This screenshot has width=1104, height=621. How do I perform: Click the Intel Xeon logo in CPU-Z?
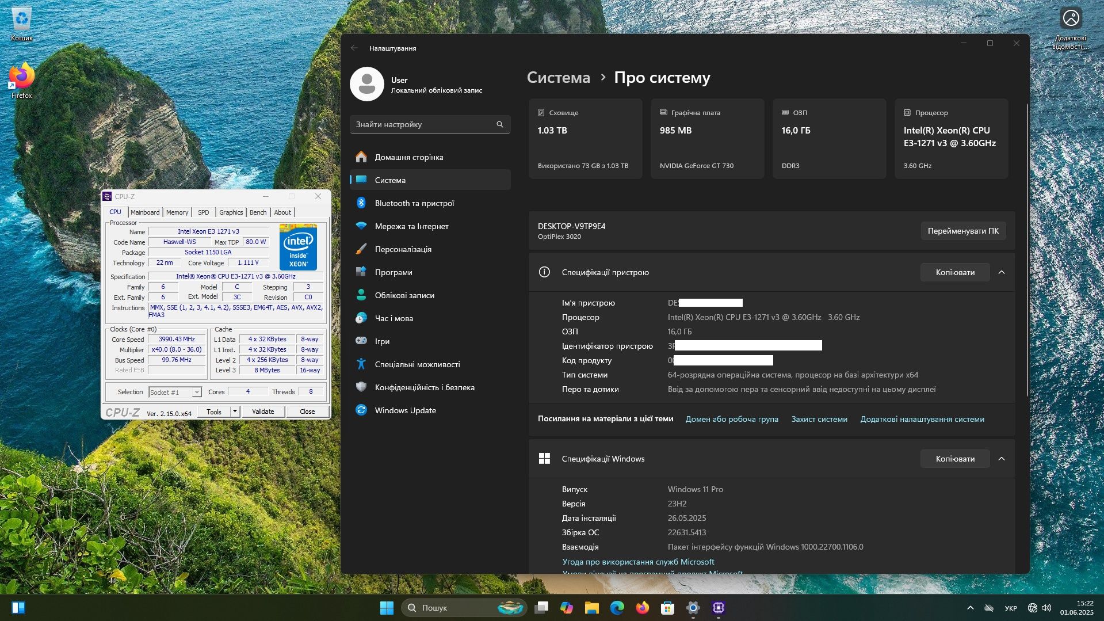[x=298, y=247]
